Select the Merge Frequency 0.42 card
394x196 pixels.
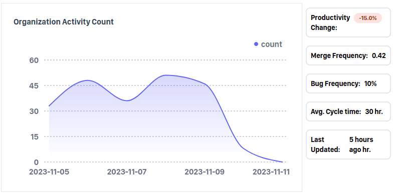pyautogui.click(x=348, y=55)
